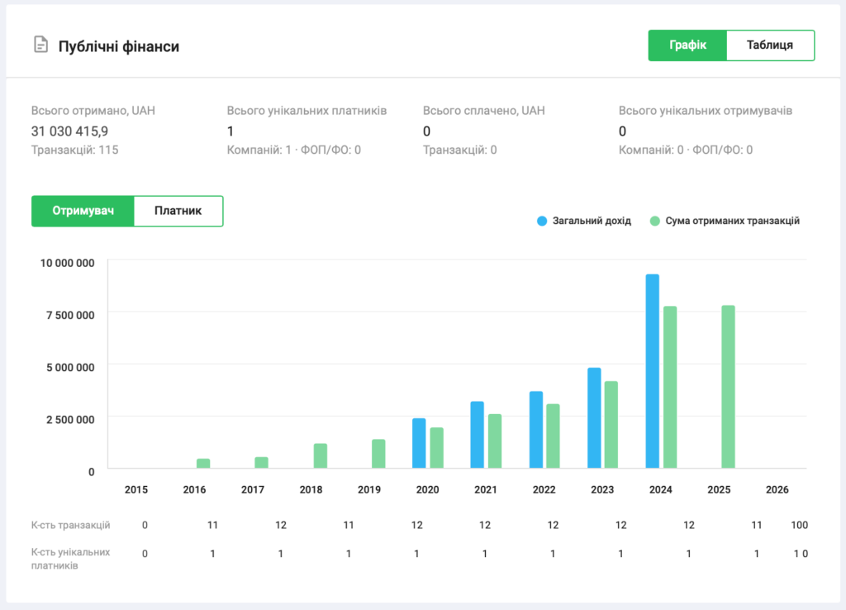
Task: Click the blue Загальний дохід legend dot
Action: tap(542, 222)
